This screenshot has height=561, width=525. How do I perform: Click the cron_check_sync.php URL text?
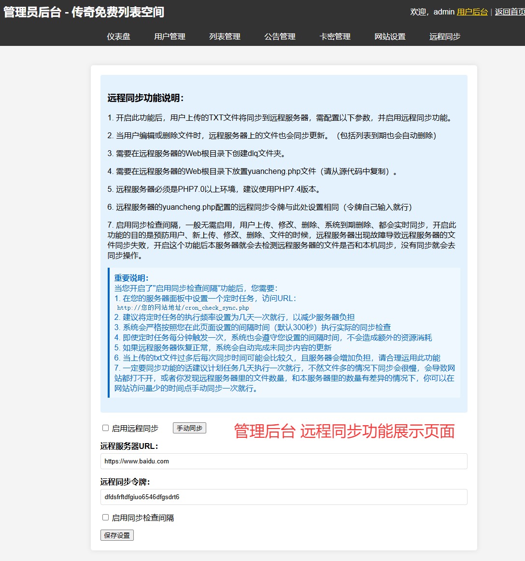click(183, 308)
